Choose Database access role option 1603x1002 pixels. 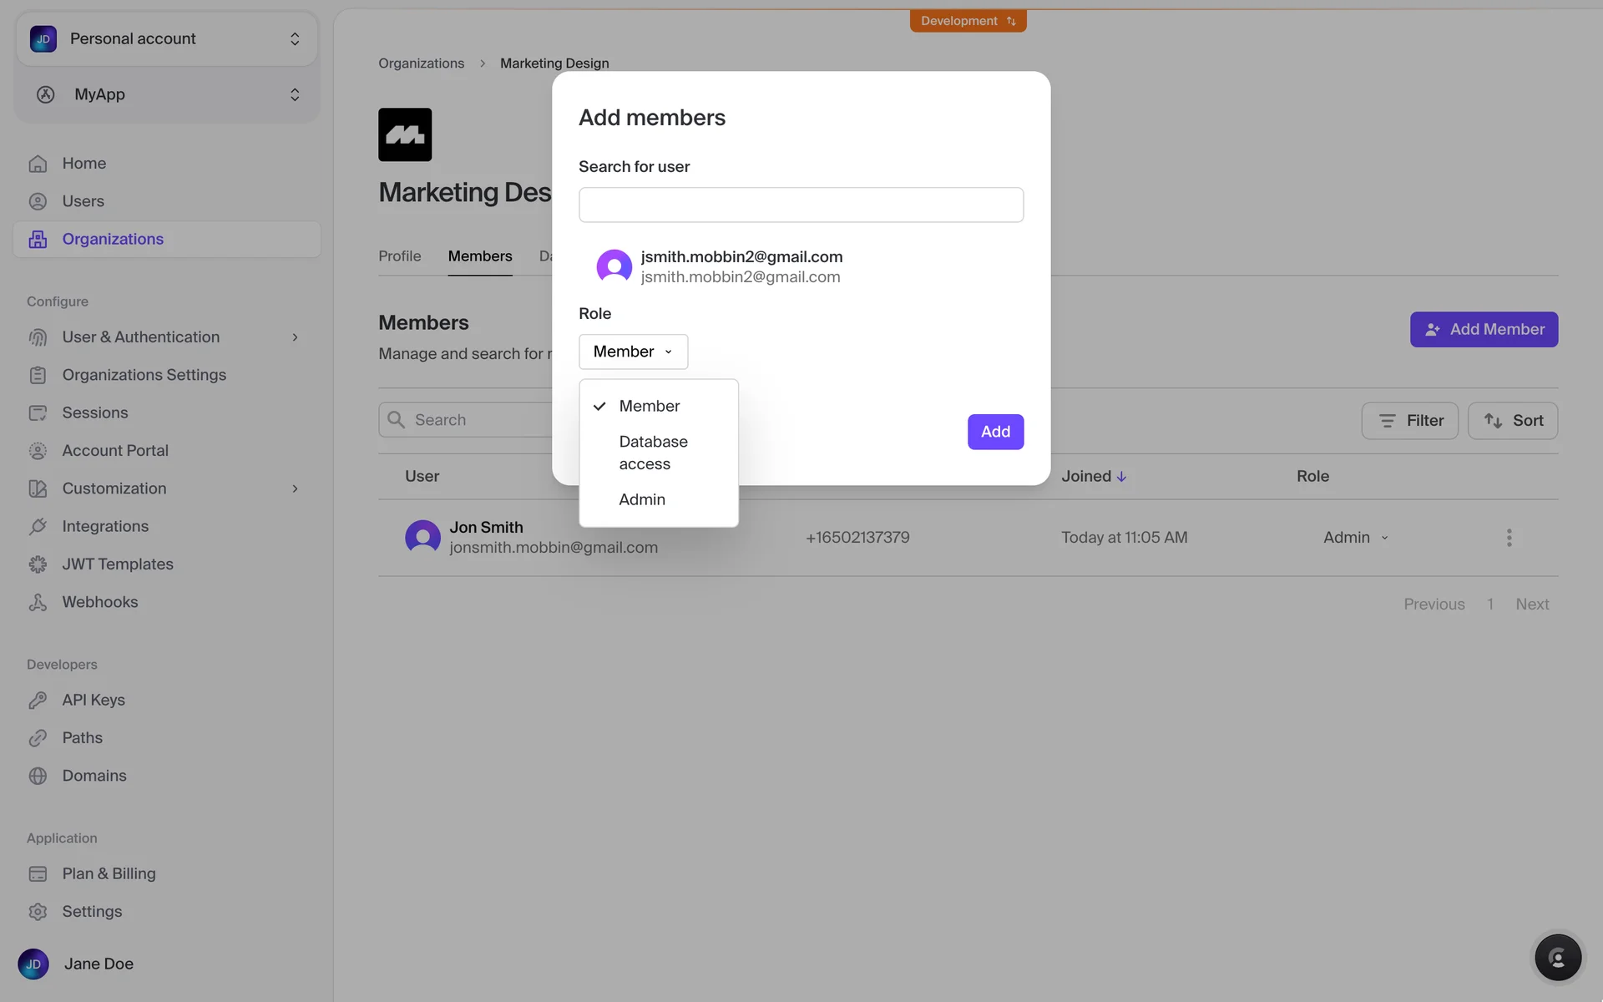653,453
